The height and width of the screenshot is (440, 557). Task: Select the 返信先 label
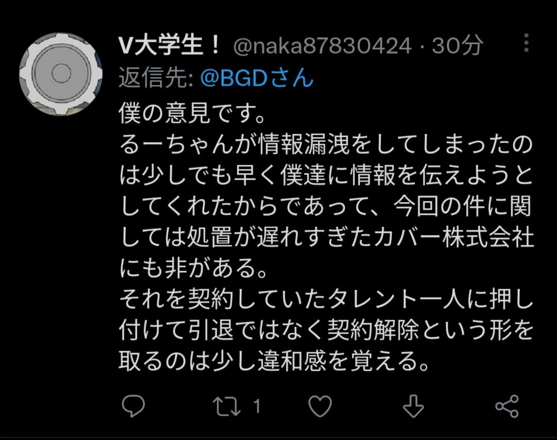pos(156,77)
